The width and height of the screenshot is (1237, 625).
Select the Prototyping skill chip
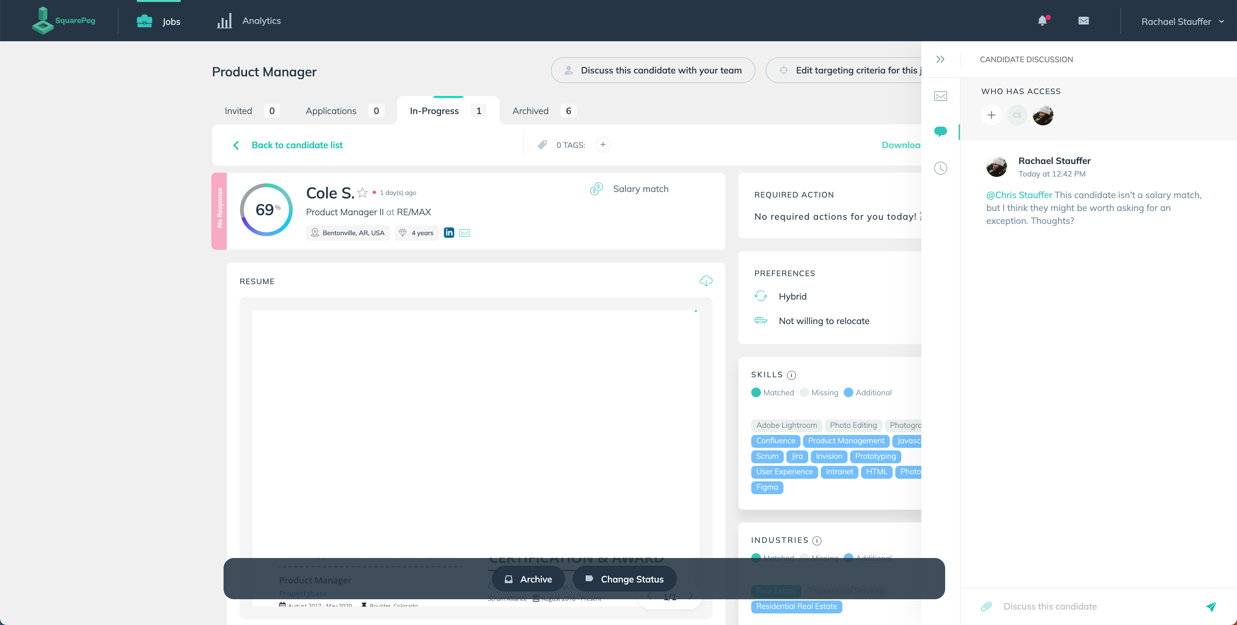[876, 457]
